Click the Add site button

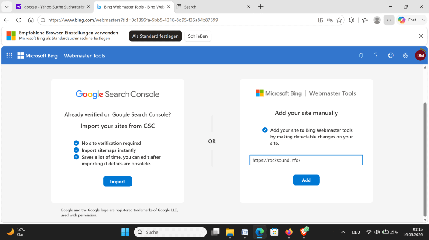(306, 180)
